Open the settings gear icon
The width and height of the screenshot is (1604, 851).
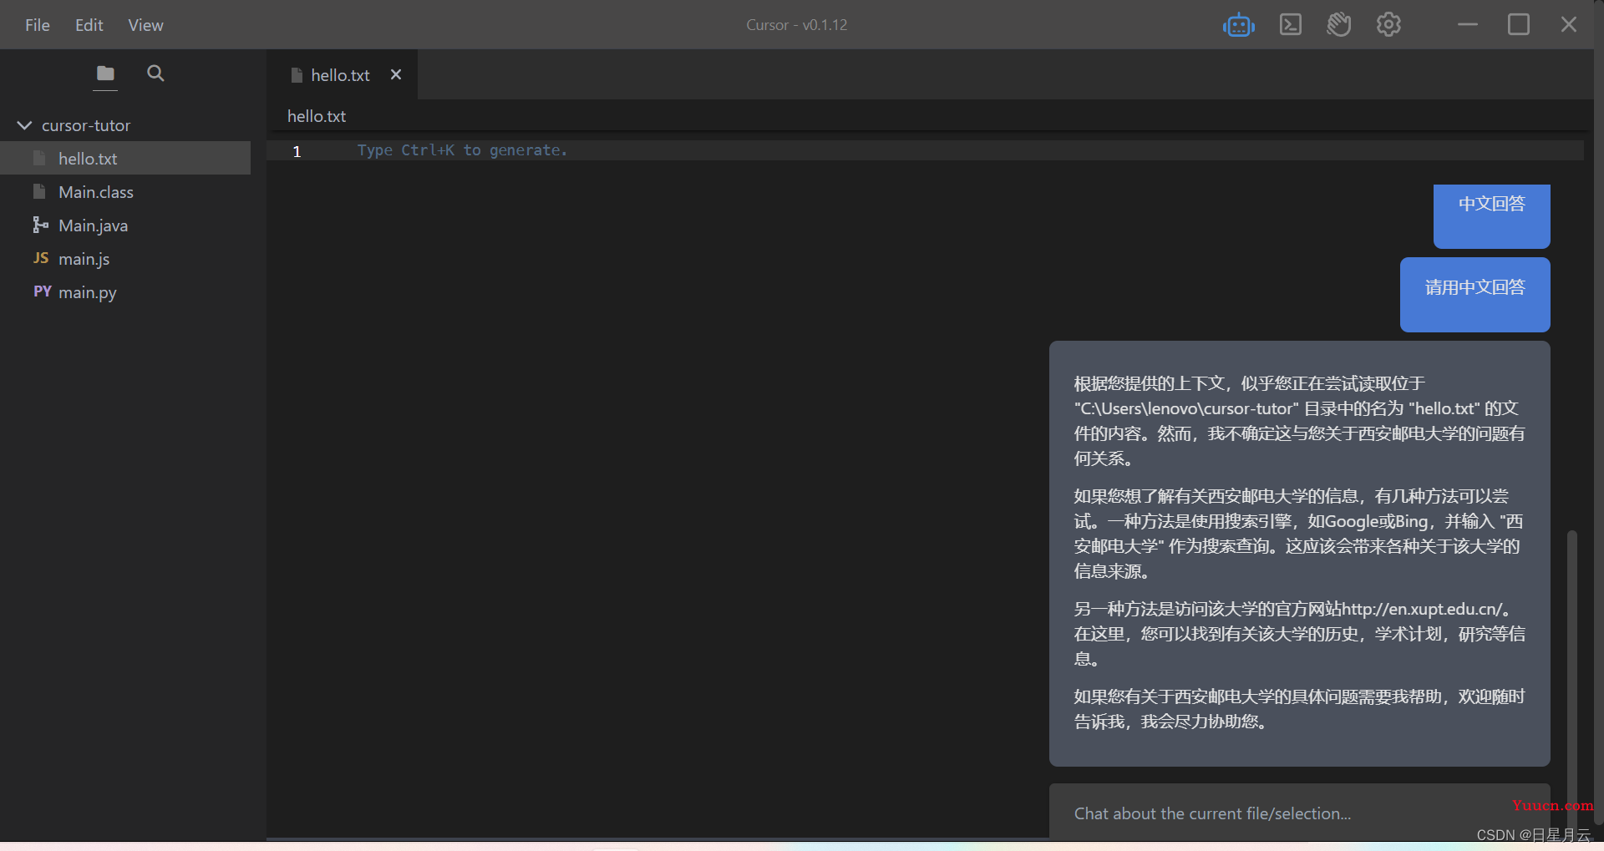point(1388,25)
